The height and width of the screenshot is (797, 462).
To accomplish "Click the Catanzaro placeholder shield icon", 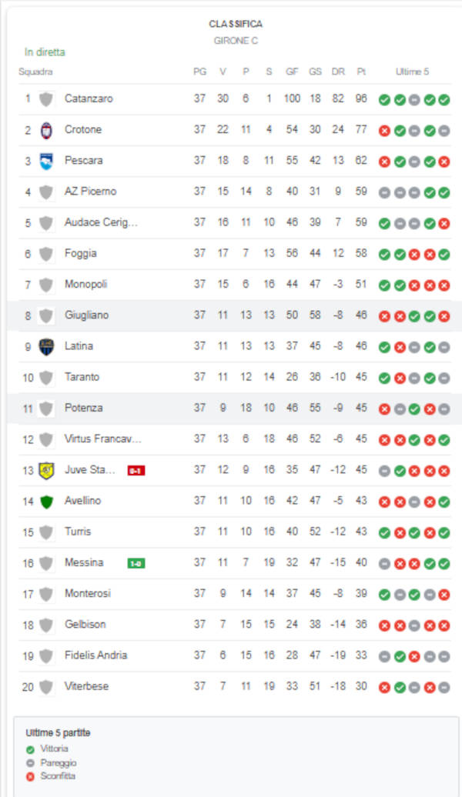I will coord(46,99).
